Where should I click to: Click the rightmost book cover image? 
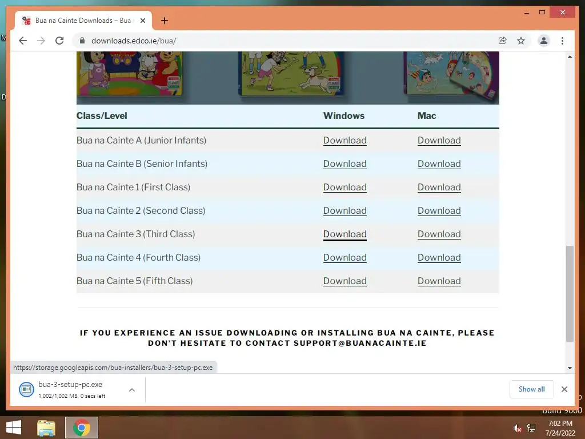452,75
